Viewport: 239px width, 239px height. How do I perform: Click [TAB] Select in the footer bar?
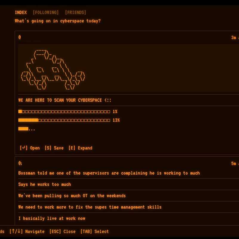(x=94, y=232)
